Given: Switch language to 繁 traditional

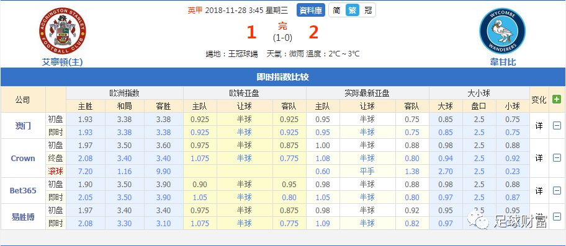Looking at the screenshot, I should (x=353, y=10).
